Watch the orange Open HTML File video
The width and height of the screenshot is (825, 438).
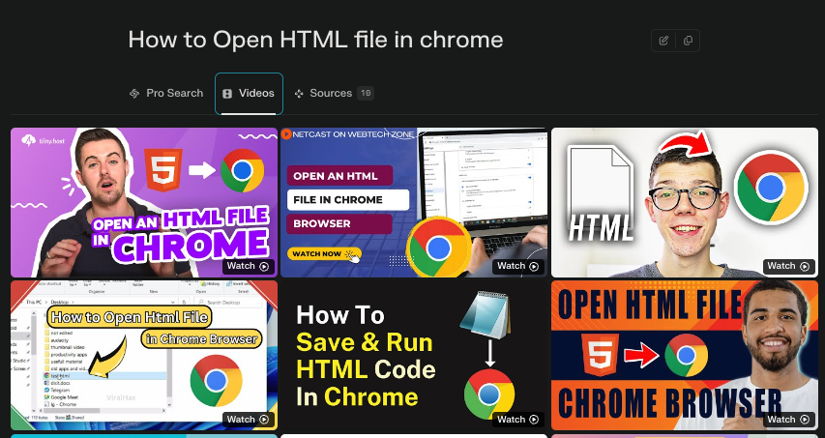coord(788,419)
